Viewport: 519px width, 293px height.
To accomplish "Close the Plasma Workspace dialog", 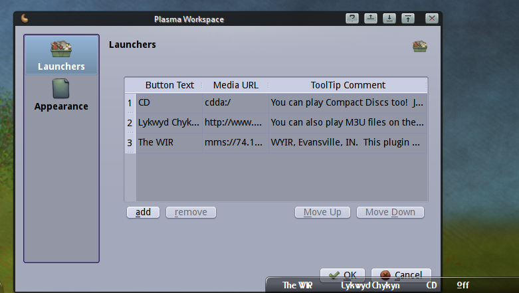I will coord(432,18).
